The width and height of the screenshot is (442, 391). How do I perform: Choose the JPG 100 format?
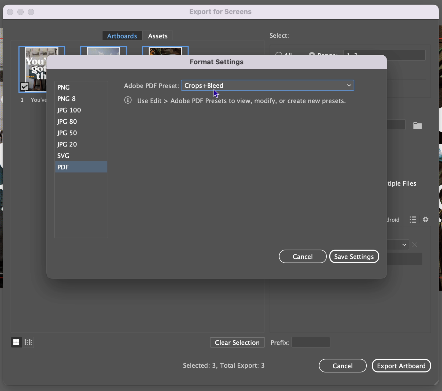click(x=81, y=110)
